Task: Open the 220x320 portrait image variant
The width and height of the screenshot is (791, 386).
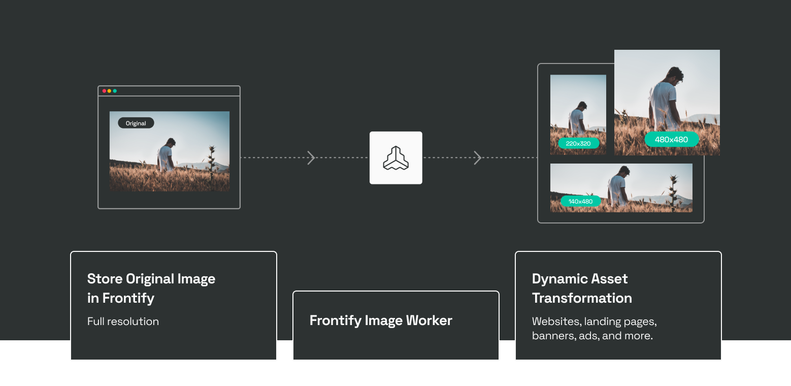Action: coord(578,115)
